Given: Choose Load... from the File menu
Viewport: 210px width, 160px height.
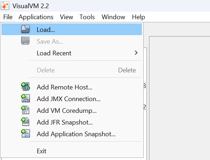Looking at the screenshot, I should tap(72, 29).
